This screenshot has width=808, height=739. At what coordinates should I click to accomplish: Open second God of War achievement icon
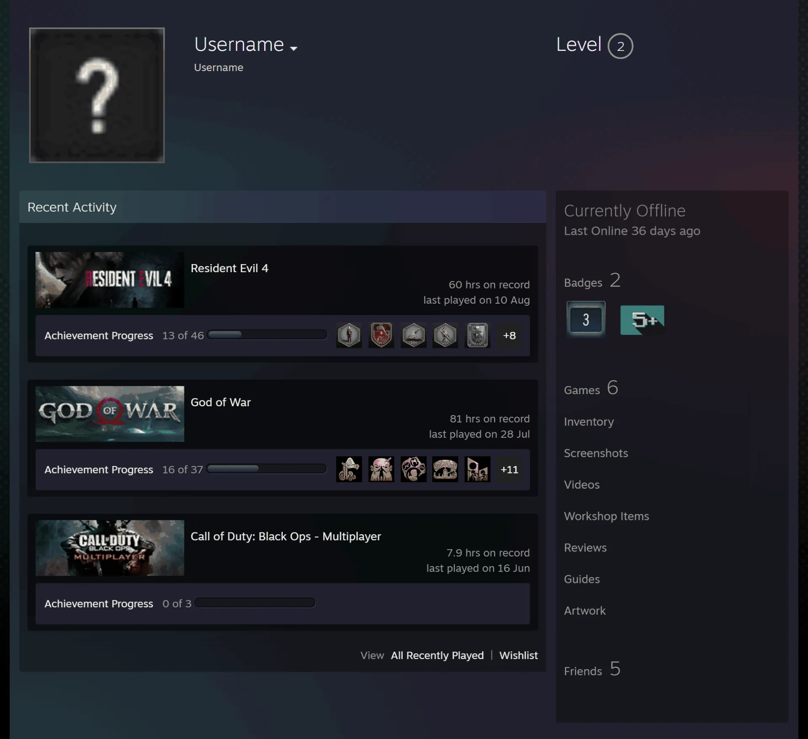point(381,469)
